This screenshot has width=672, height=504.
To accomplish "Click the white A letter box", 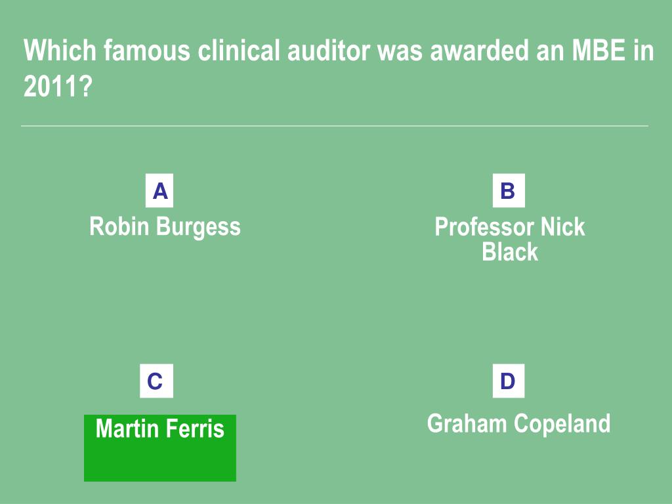I will [159, 190].
